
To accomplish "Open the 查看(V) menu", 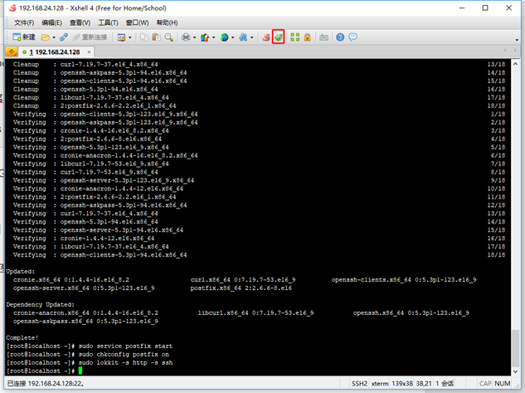I will (x=80, y=22).
